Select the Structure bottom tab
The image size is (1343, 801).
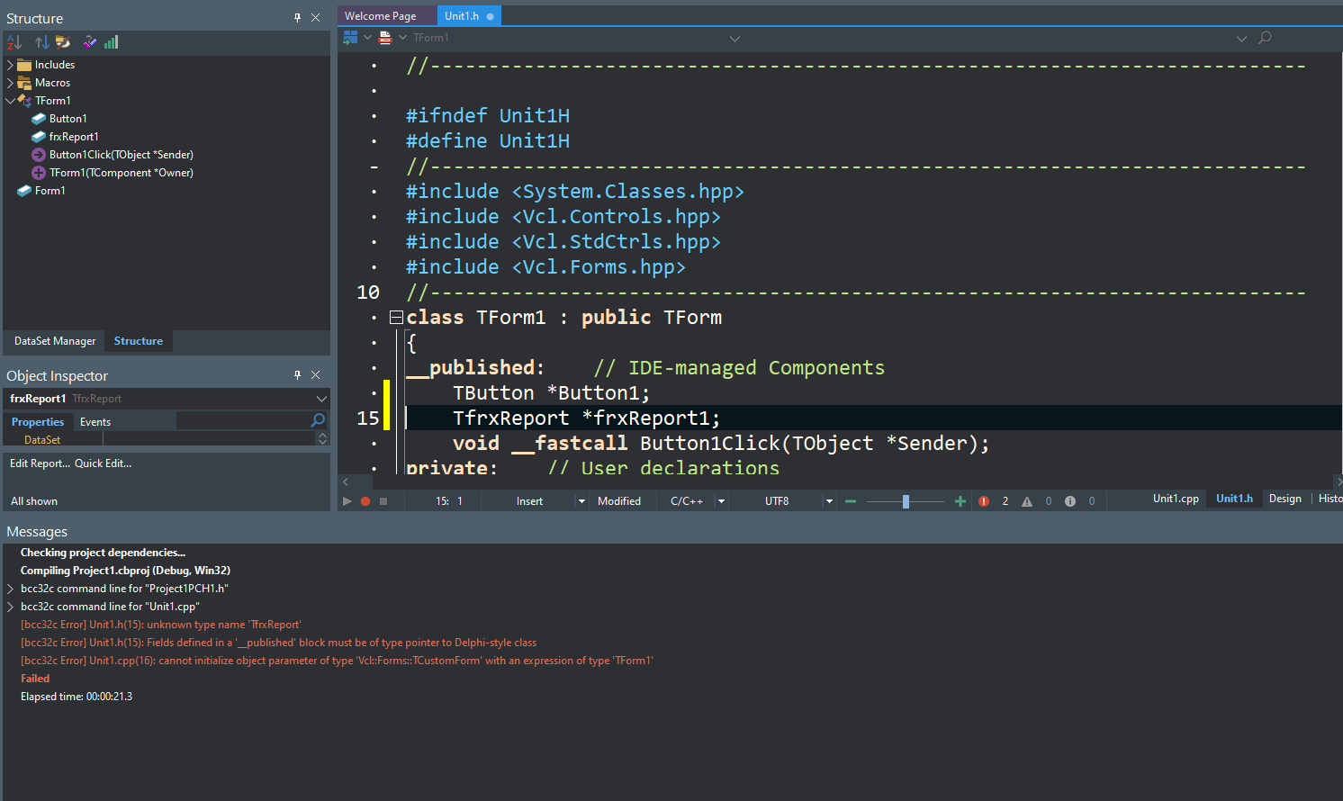coord(139,341)
